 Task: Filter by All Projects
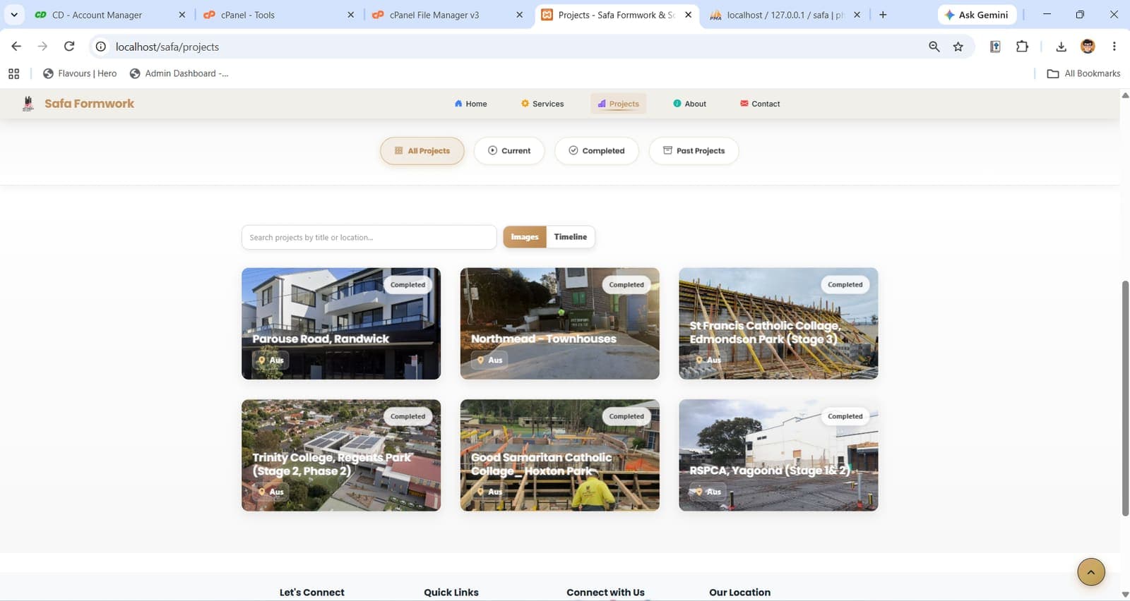(x=422, y=151)
